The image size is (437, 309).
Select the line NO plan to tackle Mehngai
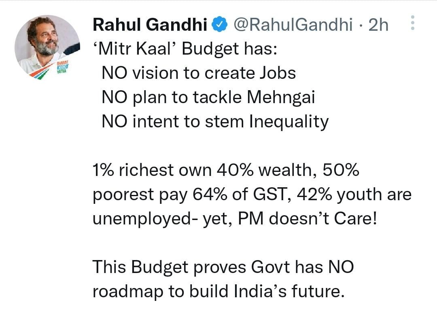click(x=208, y=97)
